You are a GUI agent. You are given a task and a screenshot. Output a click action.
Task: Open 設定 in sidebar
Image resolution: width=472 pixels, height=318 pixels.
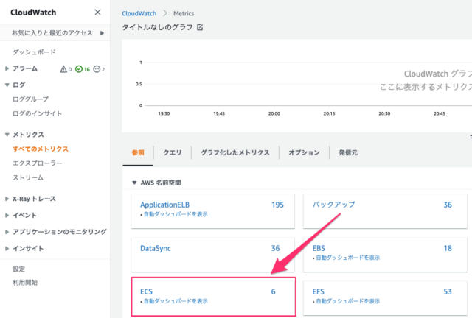[x=18, y=269]
